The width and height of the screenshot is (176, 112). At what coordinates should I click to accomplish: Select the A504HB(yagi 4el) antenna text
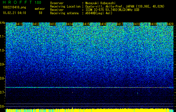click(x=99, y=13)
